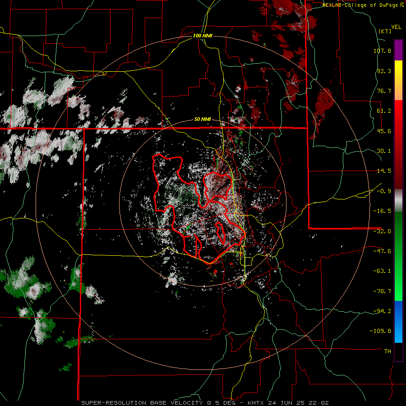Click the Super-Resolution Base Velocity caption
This screenshot has height=406, width=406.
[205, 403]
